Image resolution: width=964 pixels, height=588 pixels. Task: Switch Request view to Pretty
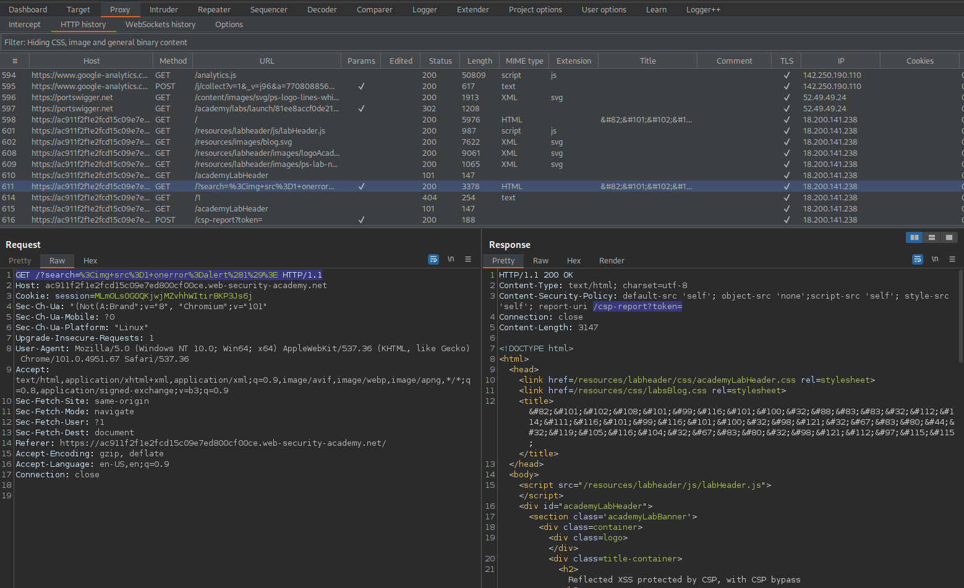[20, 260]
